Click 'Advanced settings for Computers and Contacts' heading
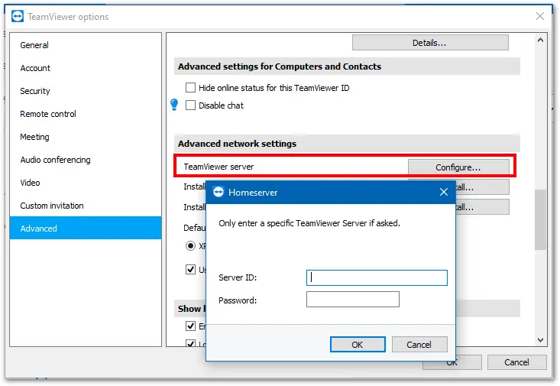 [x=280, y=66]
